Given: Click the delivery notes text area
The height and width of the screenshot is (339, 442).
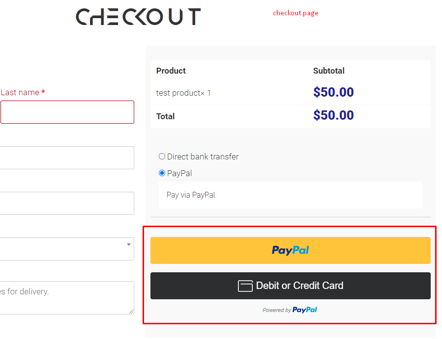Looking at the screenshot, I should (x=67, y=298).
